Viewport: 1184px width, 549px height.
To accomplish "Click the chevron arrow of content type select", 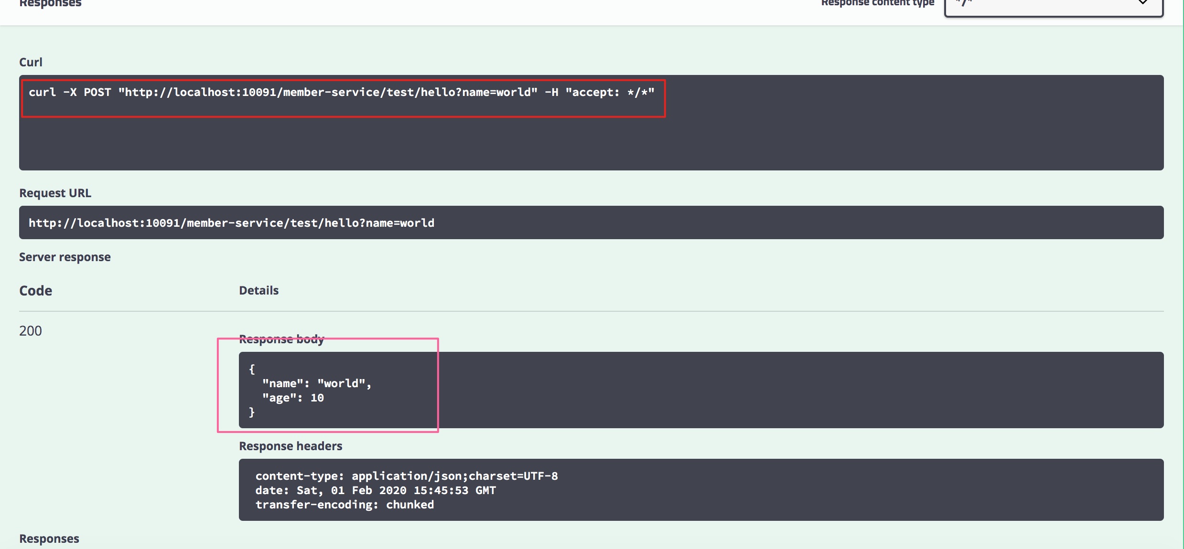I will [1142, 3].
